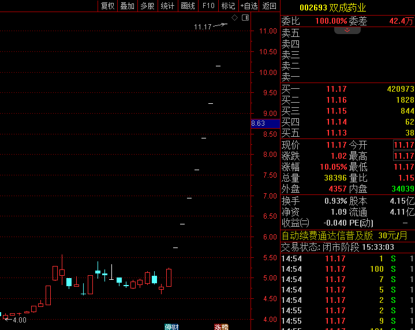Click the 买二 volume 1828
The width and height of the screenshot is (415, 330).
point(405,100)
